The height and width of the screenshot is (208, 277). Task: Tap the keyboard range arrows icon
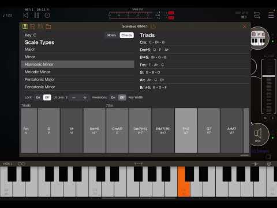coord(138,164)
